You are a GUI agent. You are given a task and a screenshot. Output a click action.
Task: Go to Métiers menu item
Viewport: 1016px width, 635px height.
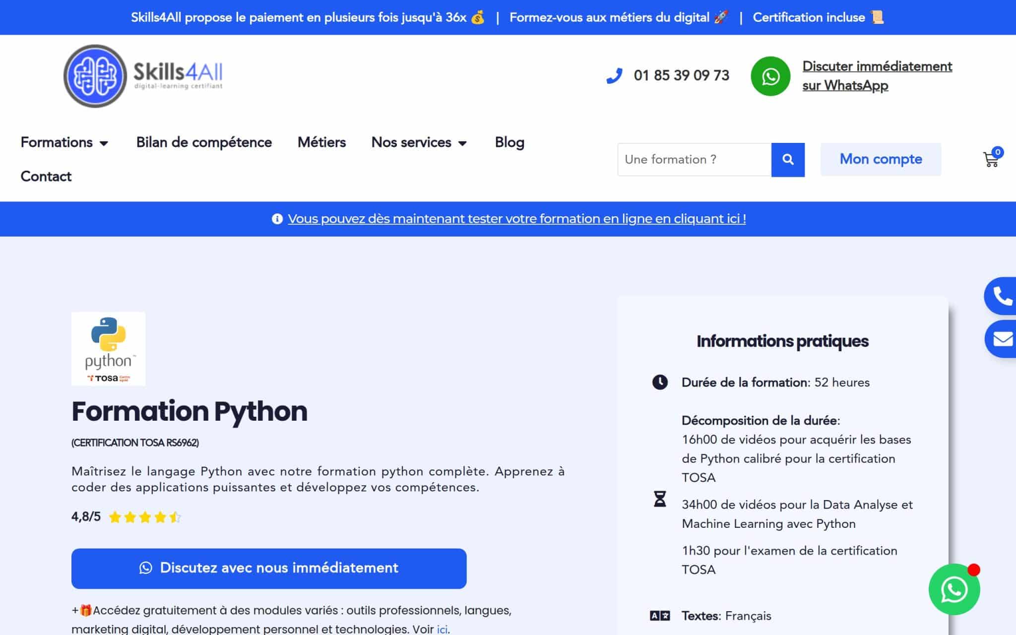(321, 142)
